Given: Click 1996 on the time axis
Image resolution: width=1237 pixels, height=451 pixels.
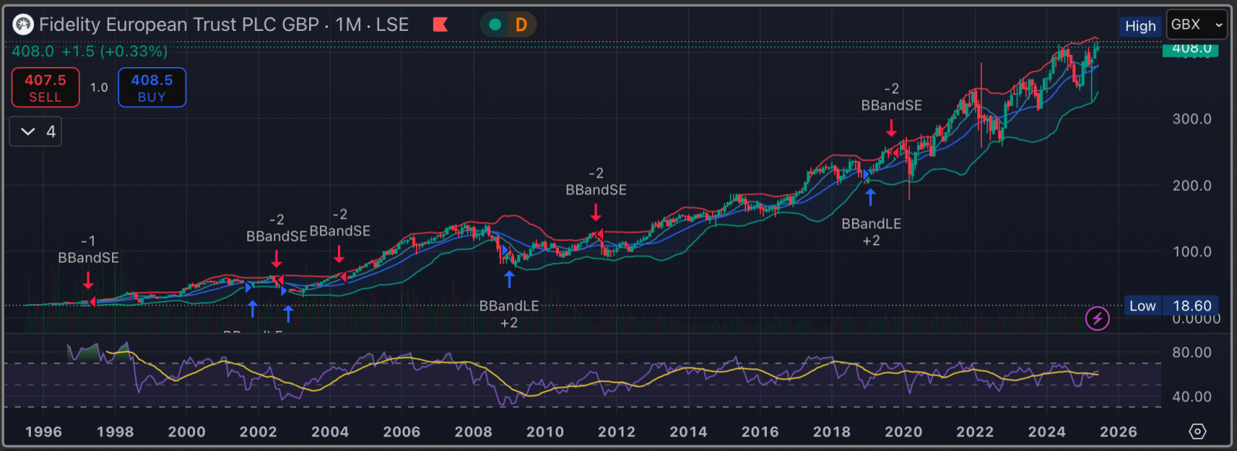Looking at the screenshot, I should (x=43, y=432).
